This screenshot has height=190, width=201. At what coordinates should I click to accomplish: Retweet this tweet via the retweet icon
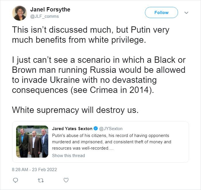(x=41, y=181)
